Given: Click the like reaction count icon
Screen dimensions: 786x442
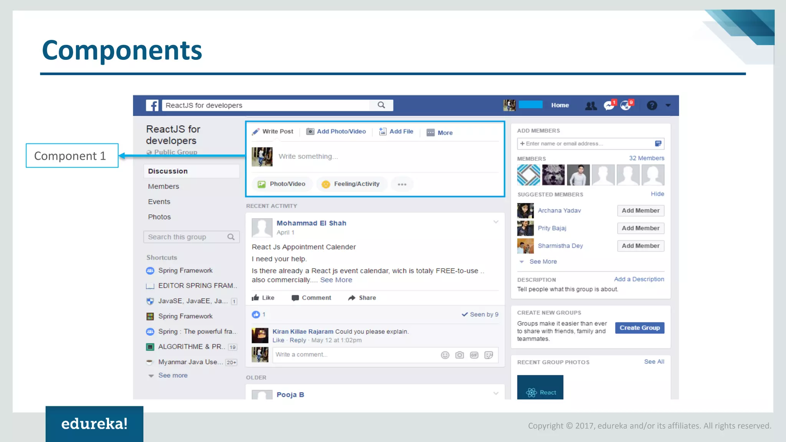Looking at the screenshot, I should point(256,315).
